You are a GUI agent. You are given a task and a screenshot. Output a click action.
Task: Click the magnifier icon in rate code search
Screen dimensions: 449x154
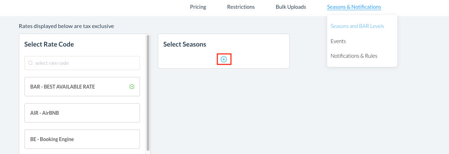pyautogui.click(x=30, y=63)
